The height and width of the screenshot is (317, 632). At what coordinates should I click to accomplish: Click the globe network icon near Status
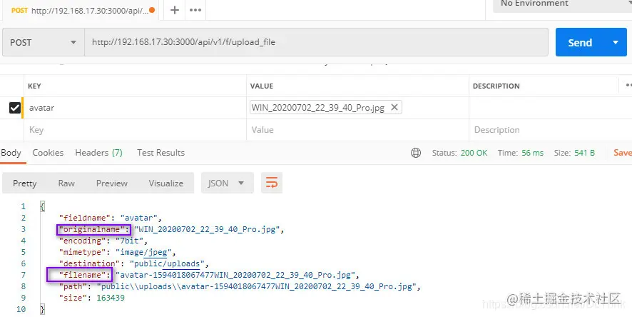(x=416, y=153)
